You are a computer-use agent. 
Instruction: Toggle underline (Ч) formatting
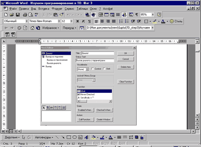[x=89, y=21]
